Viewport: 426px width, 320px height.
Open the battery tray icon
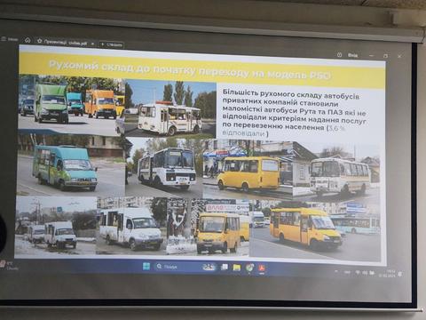click(x=373, y=273)
